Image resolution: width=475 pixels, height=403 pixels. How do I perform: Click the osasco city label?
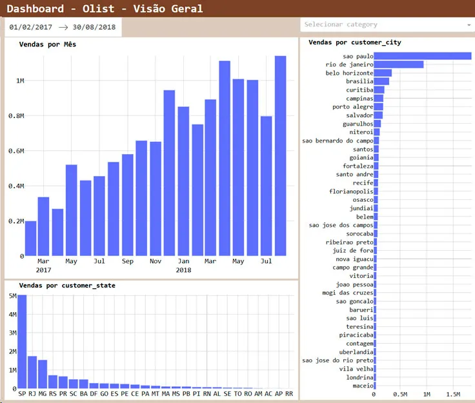[x=363, y=200]
